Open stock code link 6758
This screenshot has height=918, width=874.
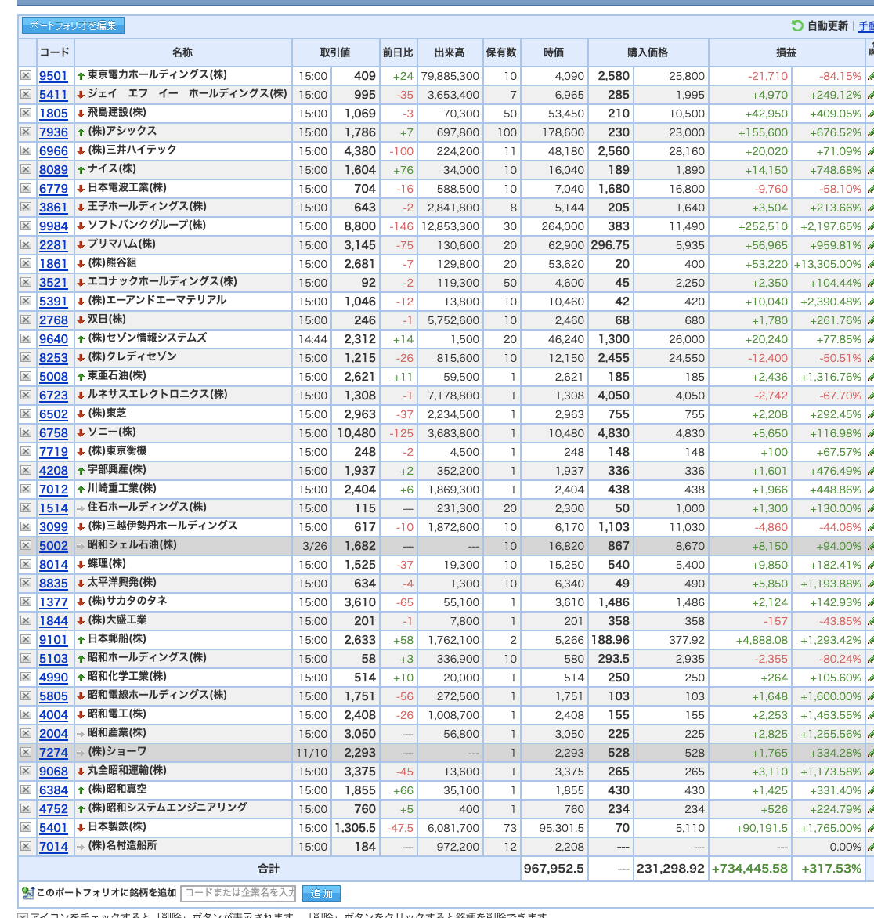coord(53,432)
